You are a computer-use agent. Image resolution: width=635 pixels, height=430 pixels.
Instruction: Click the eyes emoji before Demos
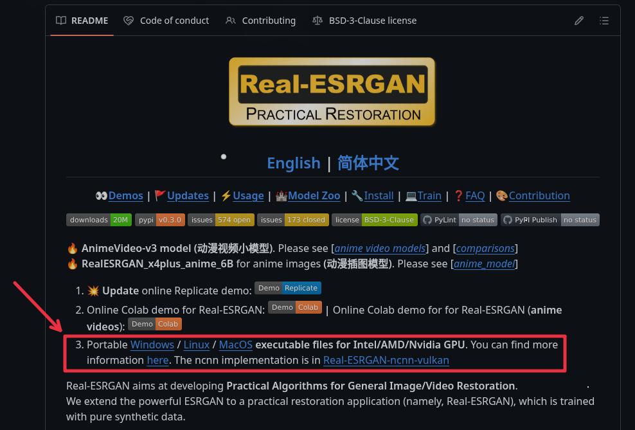102,196
